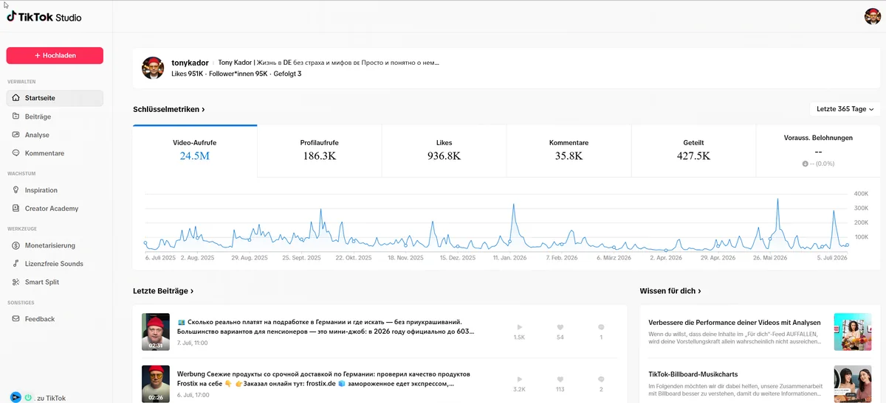
Task: Click the Performance article thumbnail image
Action: 853,332
